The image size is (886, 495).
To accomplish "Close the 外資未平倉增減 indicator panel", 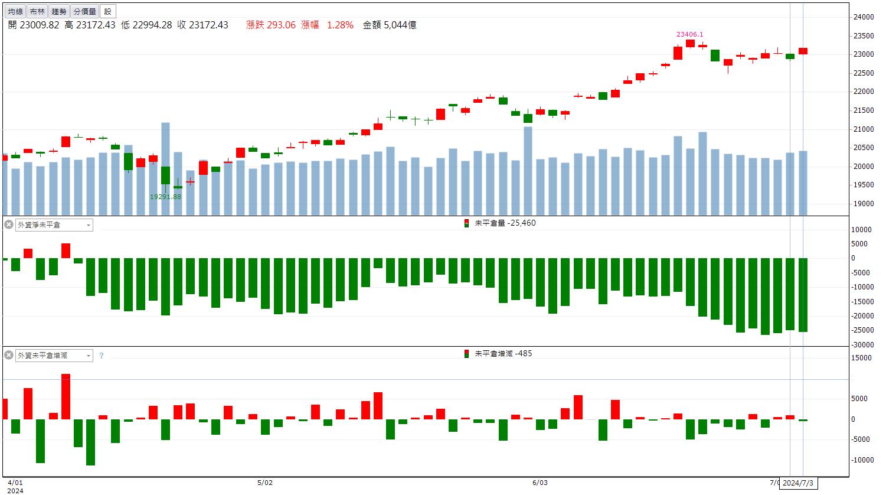I will tap(9, 355).
